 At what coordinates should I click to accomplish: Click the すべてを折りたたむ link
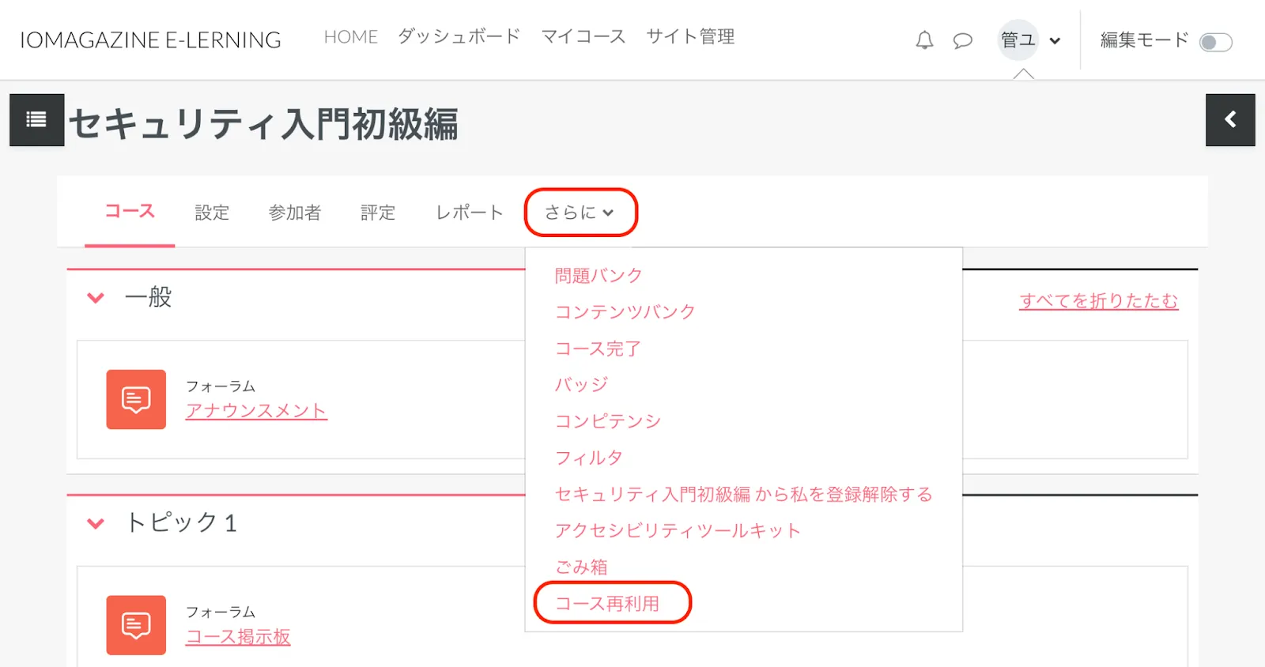(1098, 301)
